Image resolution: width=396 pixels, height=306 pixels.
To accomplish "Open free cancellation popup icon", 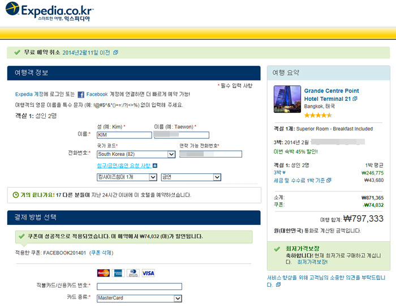I will point(115,52).
